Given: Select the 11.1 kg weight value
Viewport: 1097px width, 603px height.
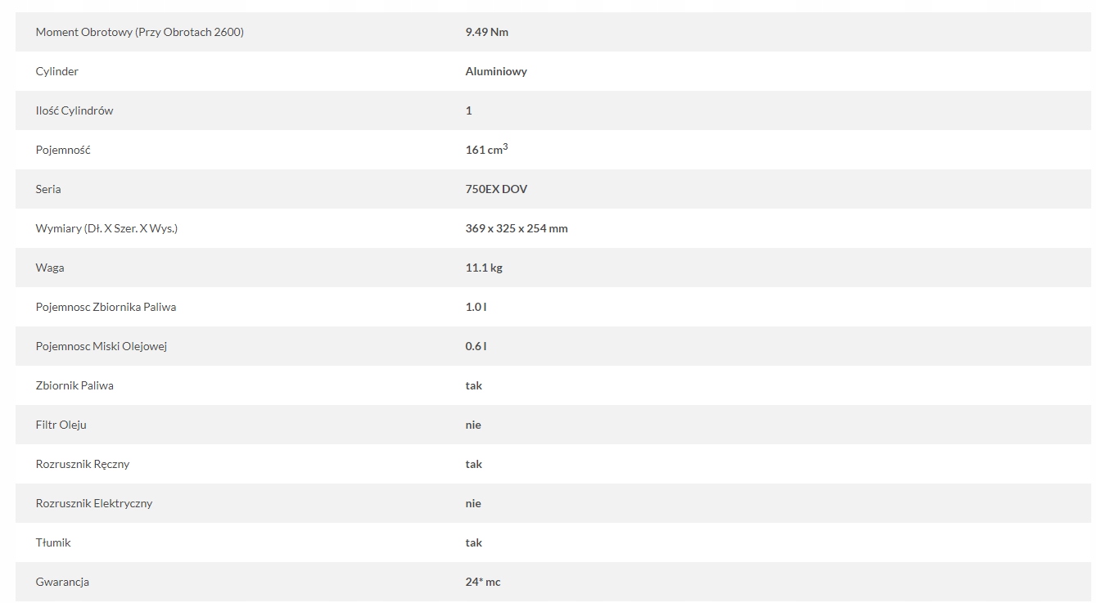Looking at the screenshot, I should pos(484,268).
